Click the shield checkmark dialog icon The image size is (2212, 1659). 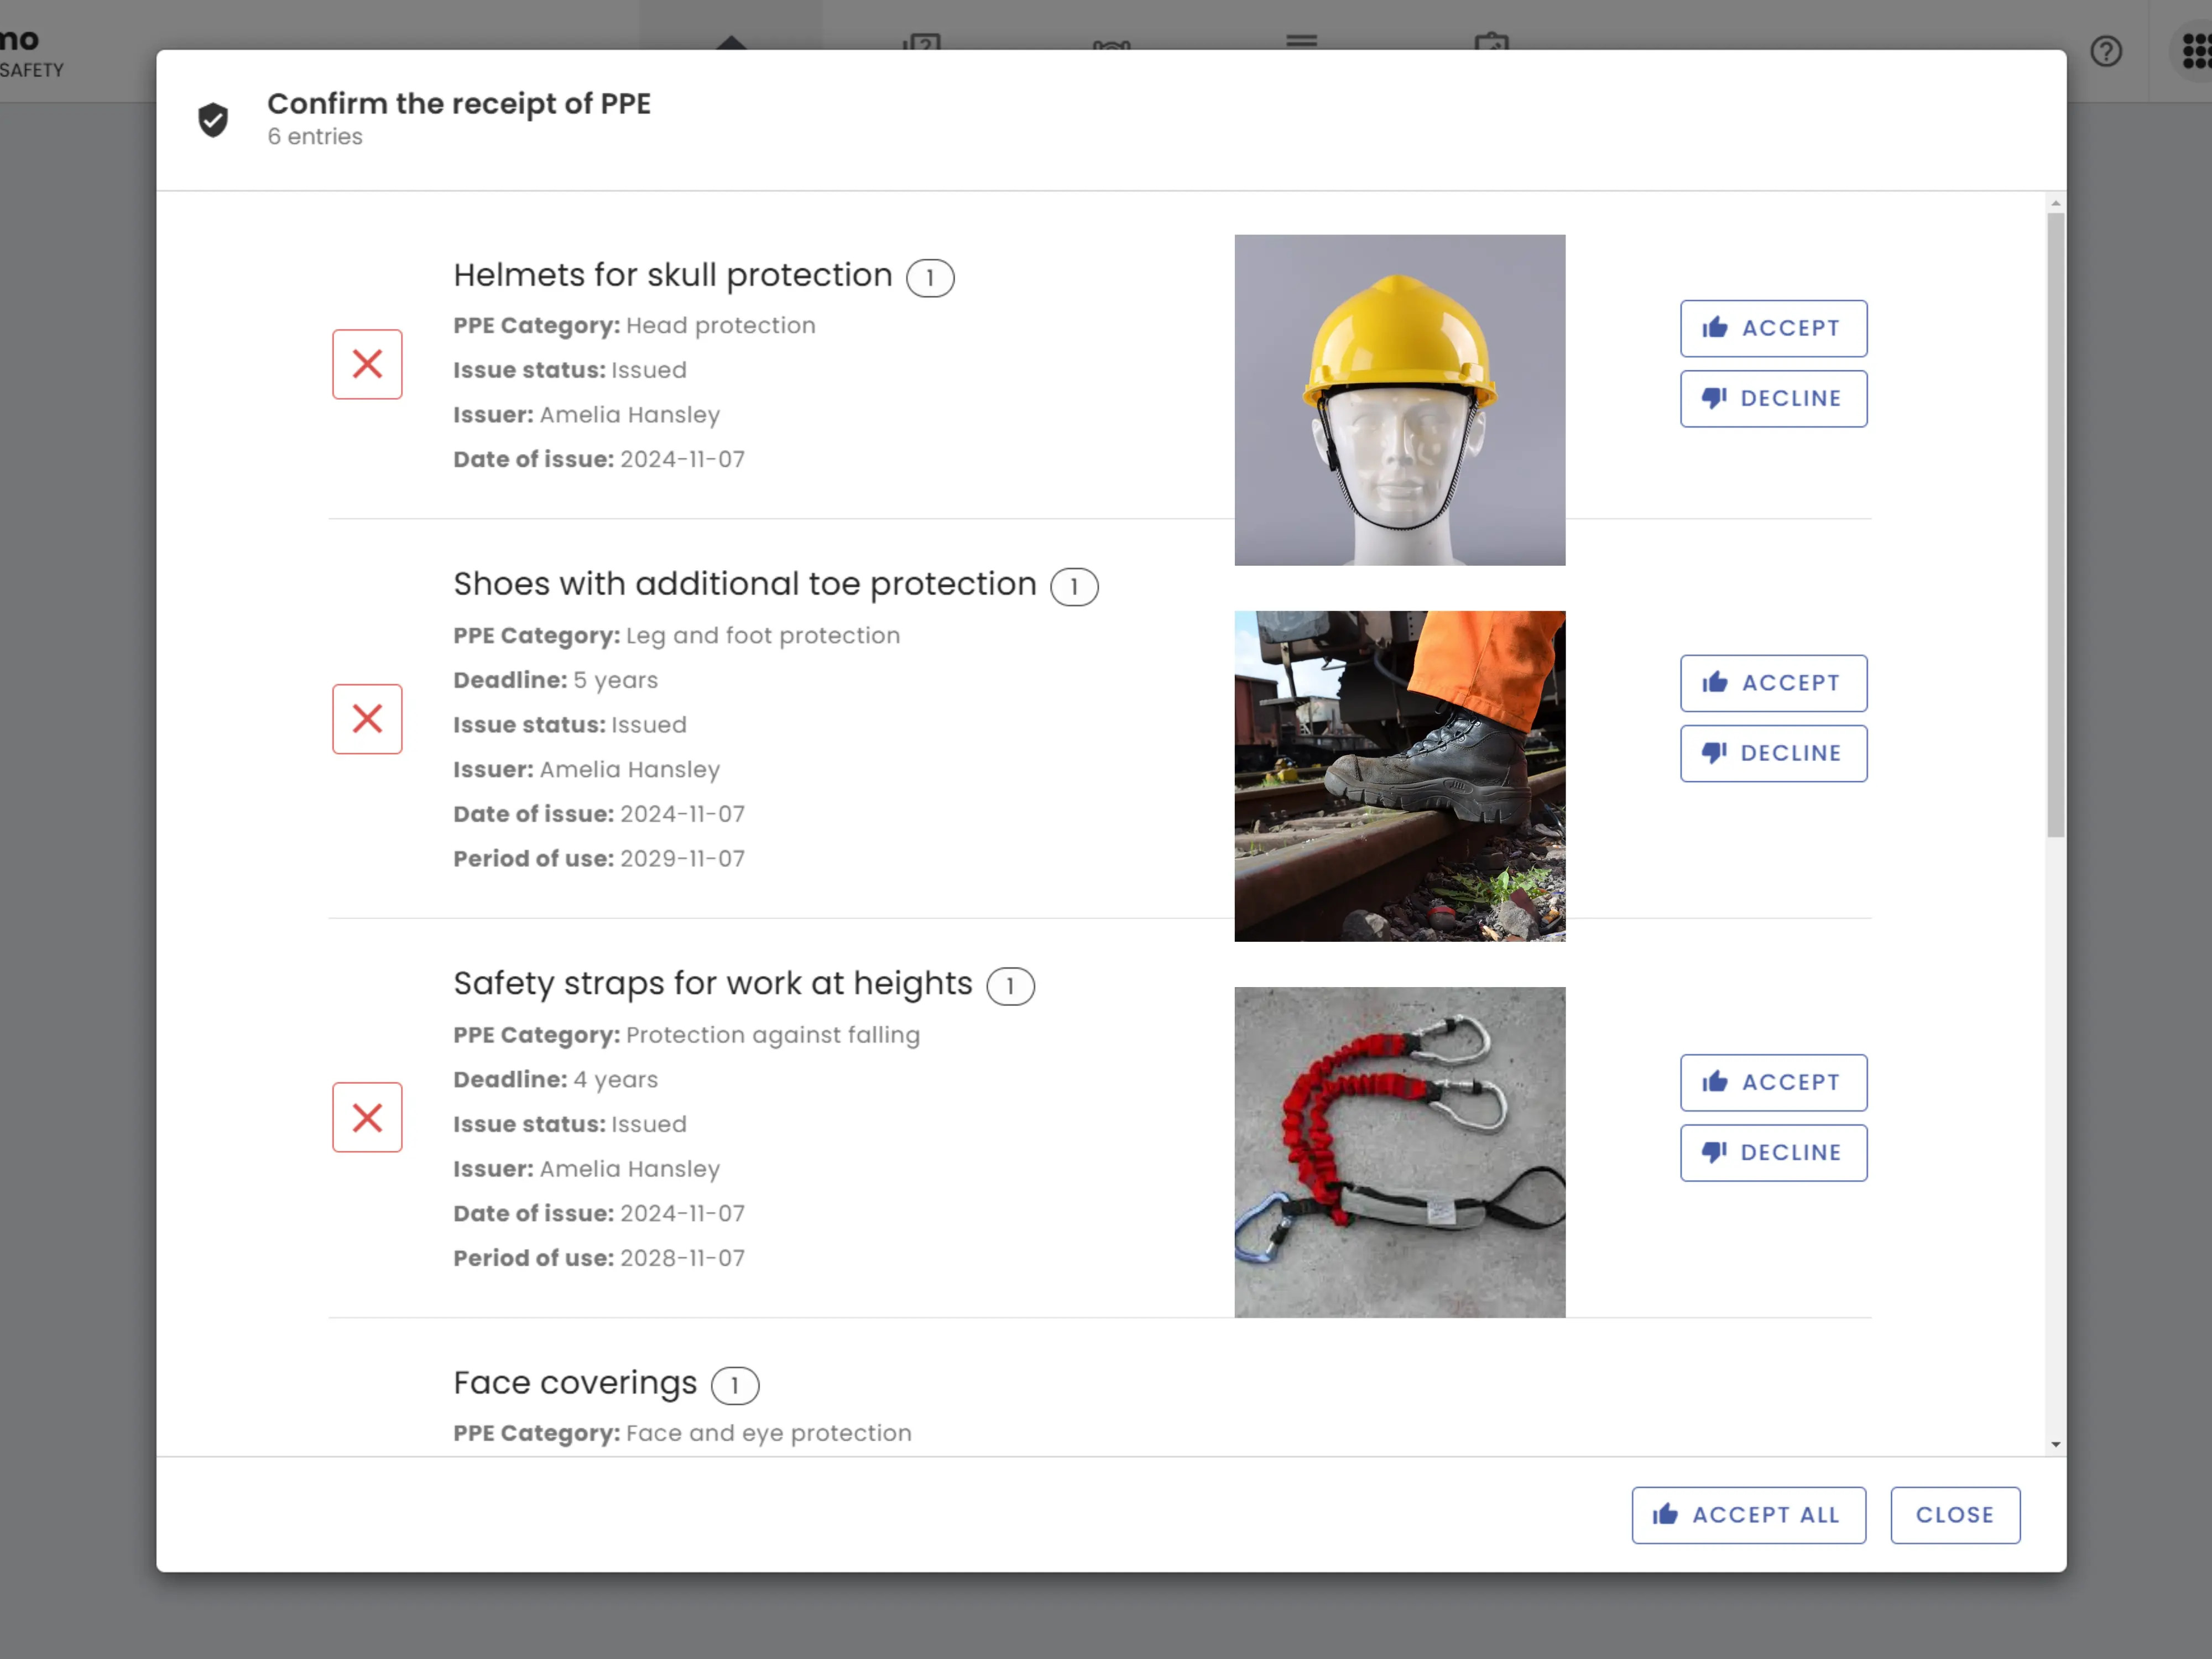pyautogui.click(x=213, y=119)
